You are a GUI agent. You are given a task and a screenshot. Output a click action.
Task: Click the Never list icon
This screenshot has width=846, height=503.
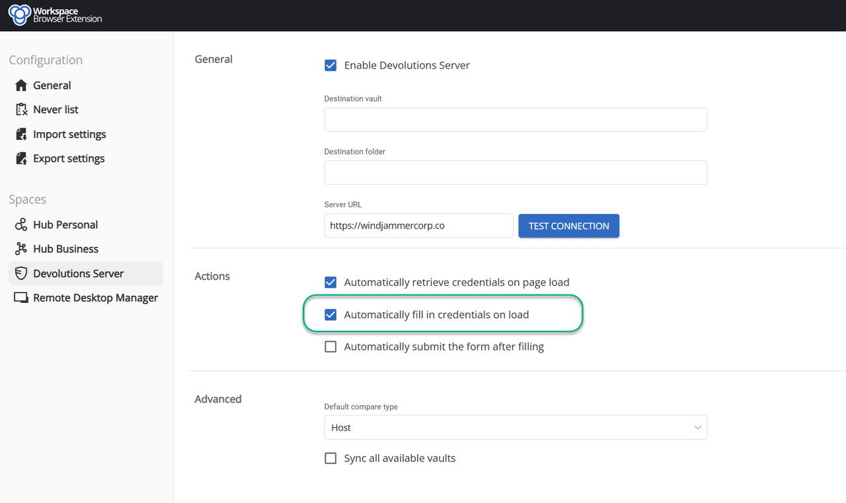(21, 110)
